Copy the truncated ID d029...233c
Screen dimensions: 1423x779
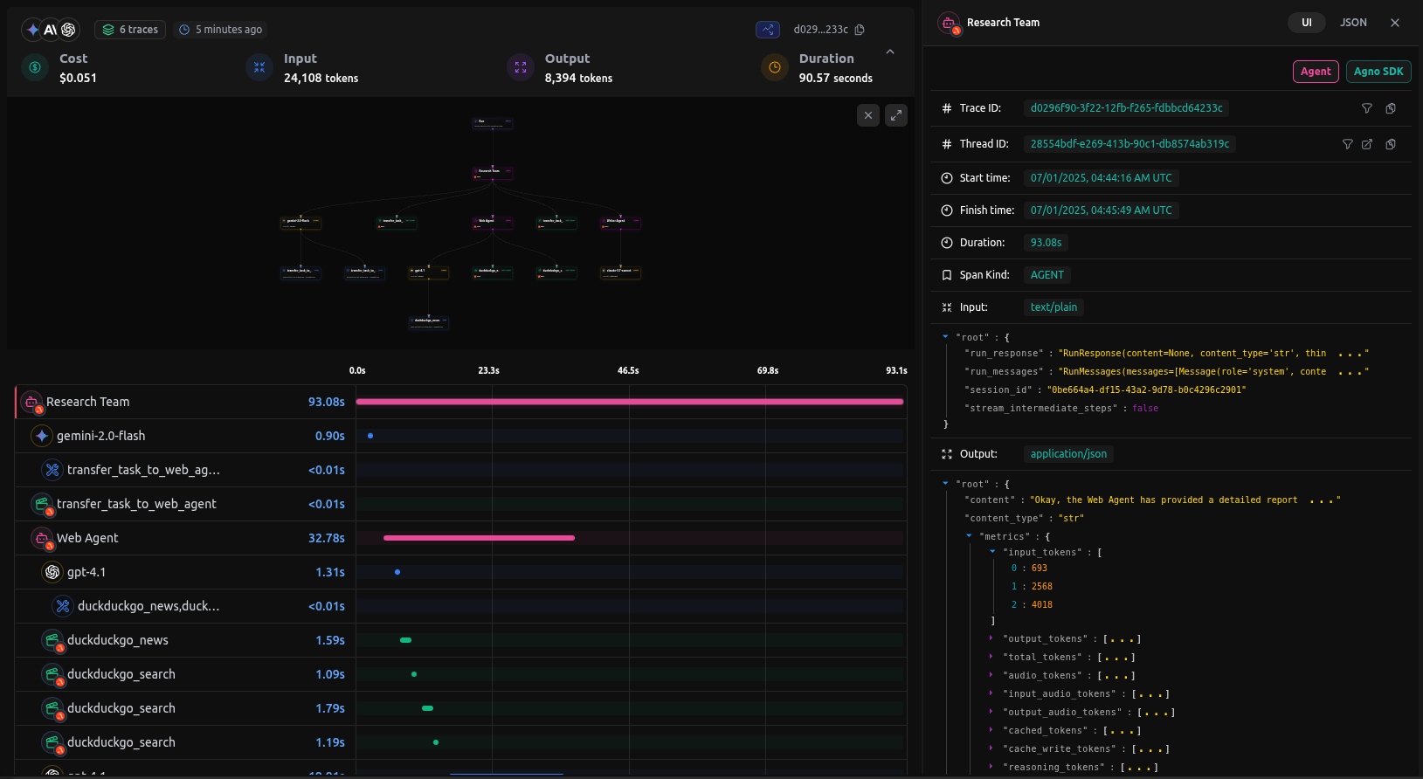(860, 30)
